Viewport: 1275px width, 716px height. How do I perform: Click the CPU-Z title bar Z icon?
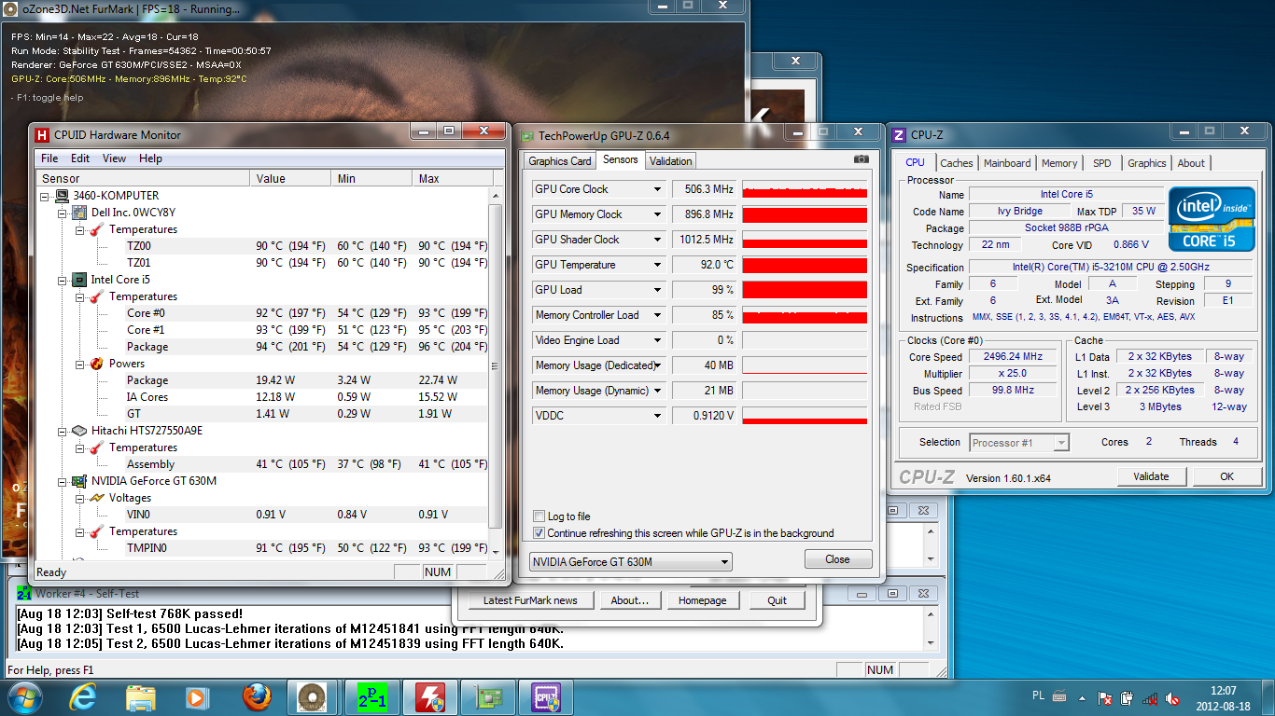tap(899, 135)
